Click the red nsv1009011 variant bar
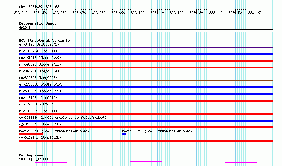This screenshot has height=166, width=282. tap(146, 114)
